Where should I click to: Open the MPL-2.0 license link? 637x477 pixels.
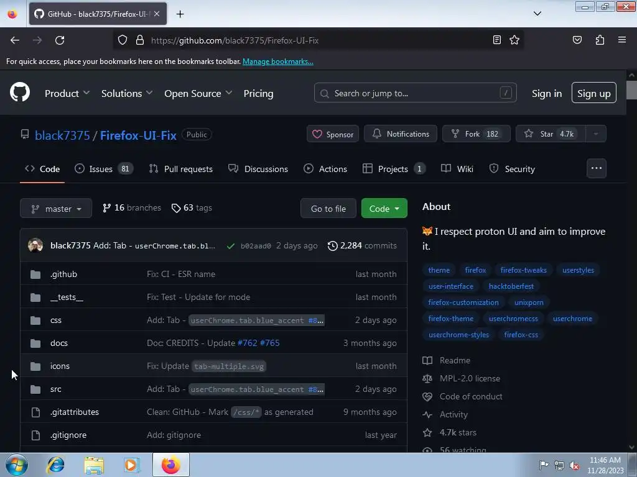point(470,378)
